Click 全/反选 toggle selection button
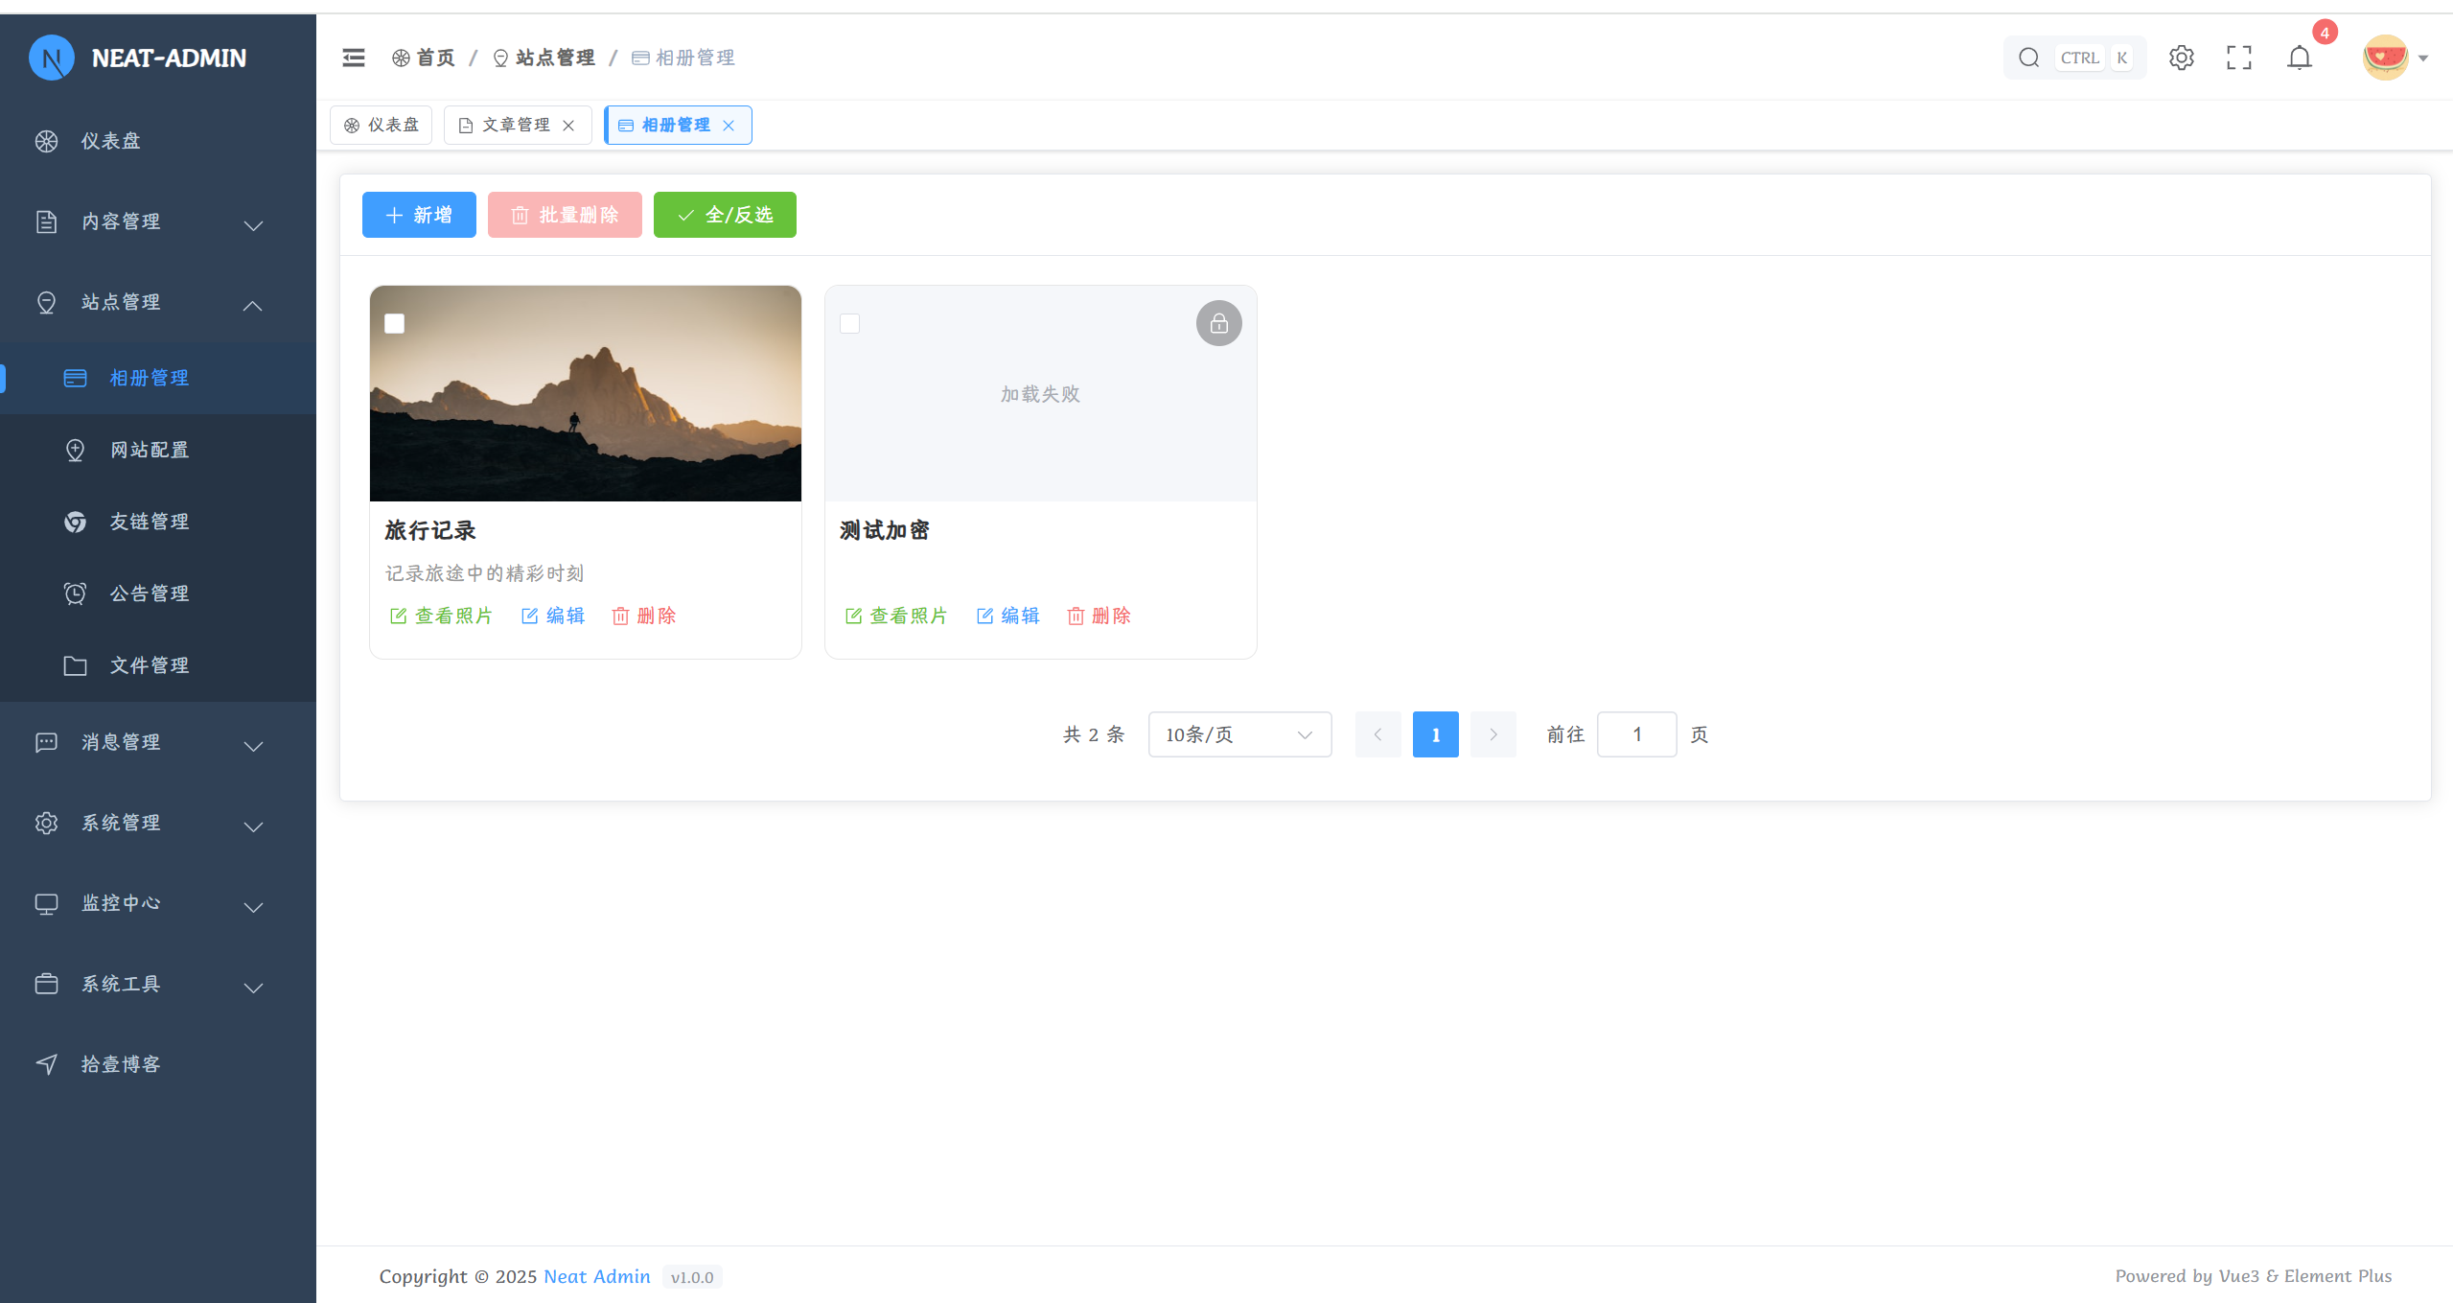Screen dimensions: 2453x1303 725,215
